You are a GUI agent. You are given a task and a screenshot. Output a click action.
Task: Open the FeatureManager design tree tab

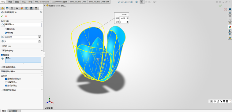point(2,8)
